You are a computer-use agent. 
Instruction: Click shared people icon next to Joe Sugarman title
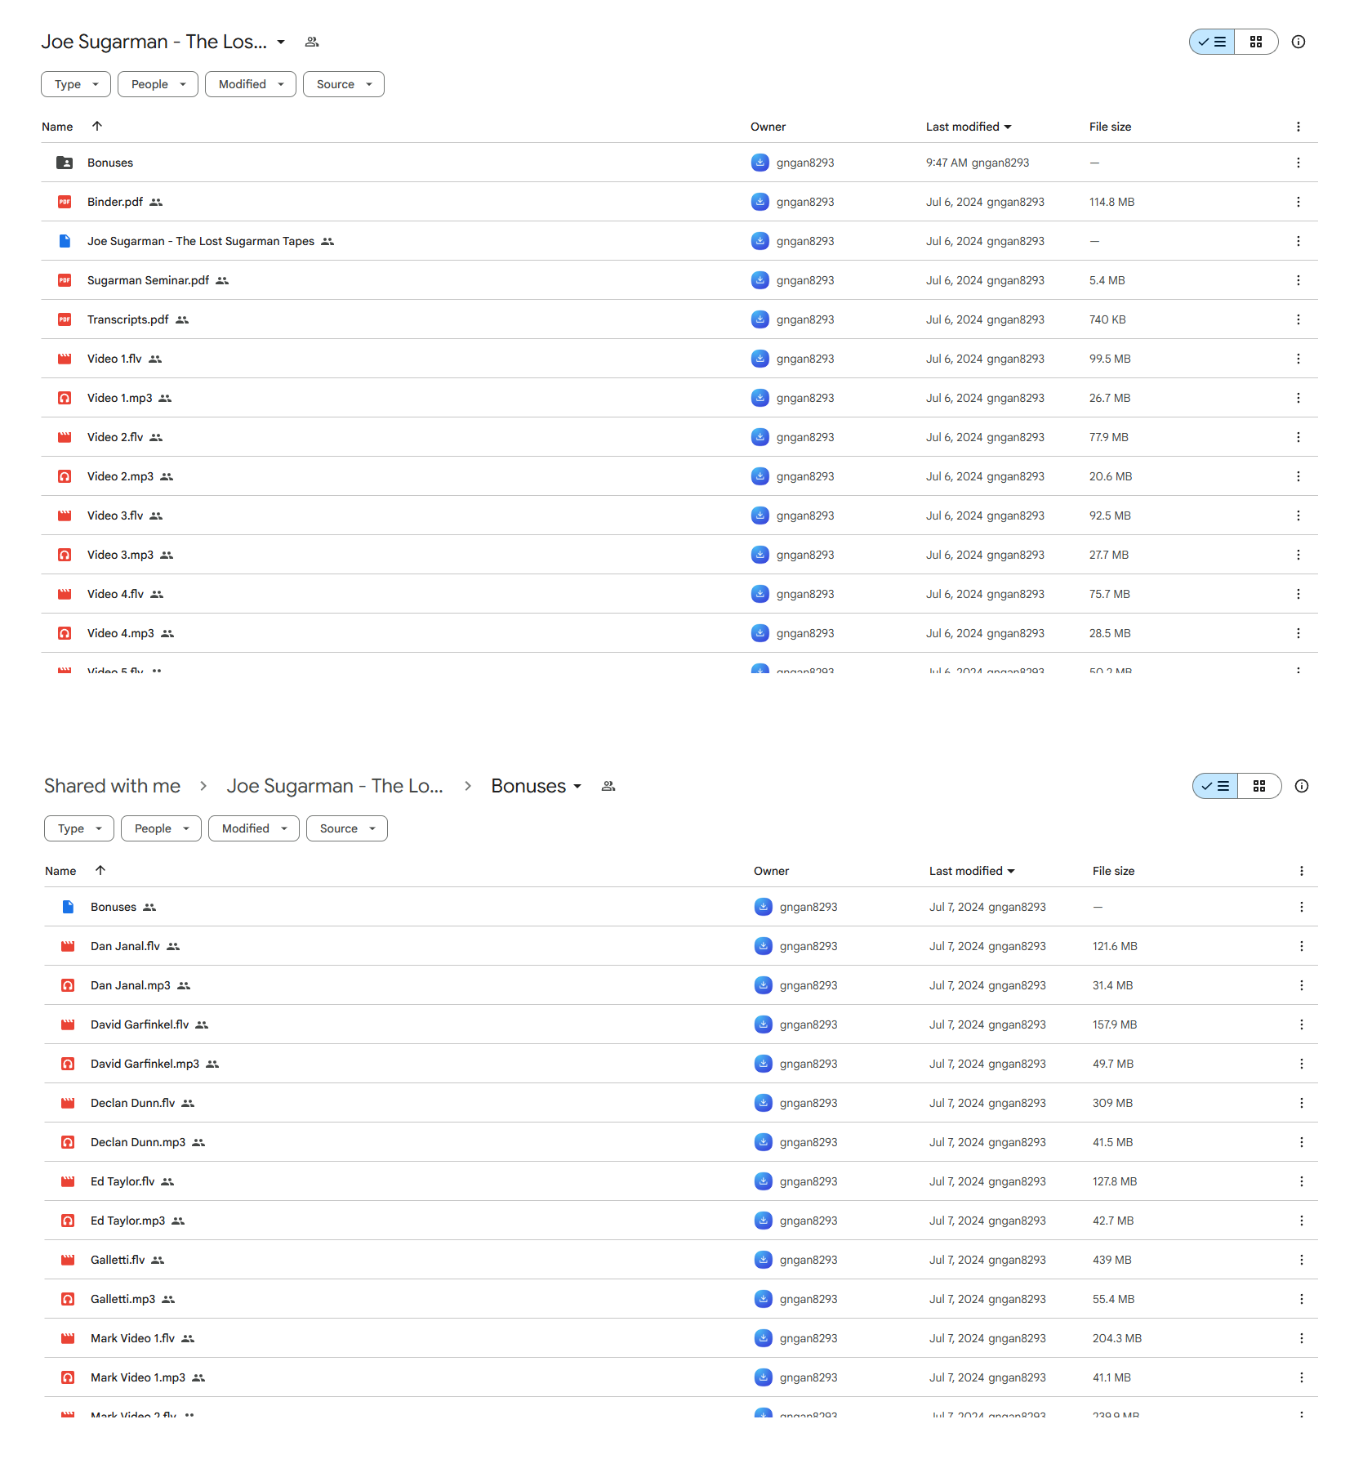click(312, 42)
